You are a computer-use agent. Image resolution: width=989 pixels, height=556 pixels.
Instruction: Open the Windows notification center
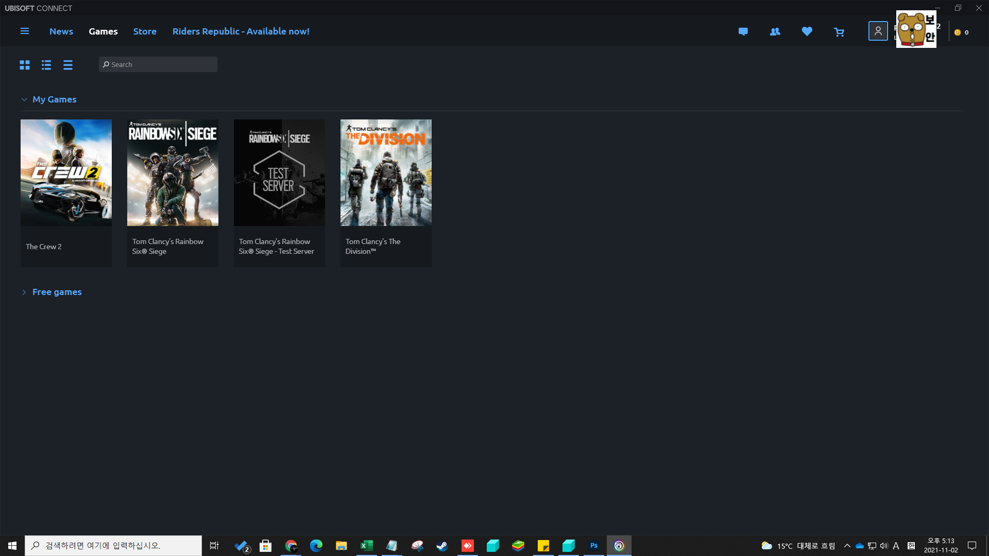[972, 546]
